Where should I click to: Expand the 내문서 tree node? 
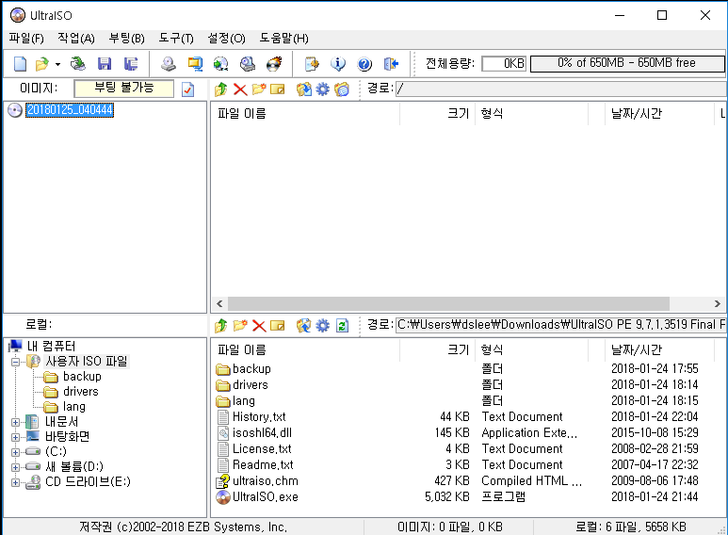point(15,422)
